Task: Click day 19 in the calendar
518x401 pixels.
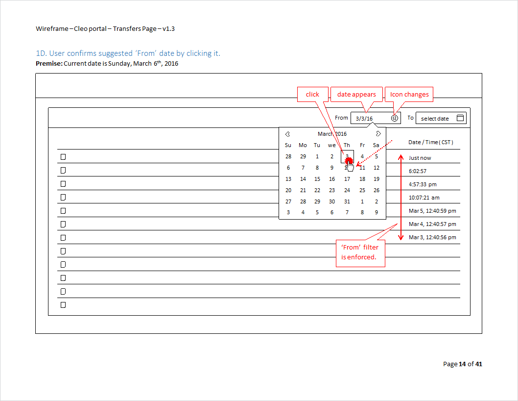Action: (x=377, y=179)
